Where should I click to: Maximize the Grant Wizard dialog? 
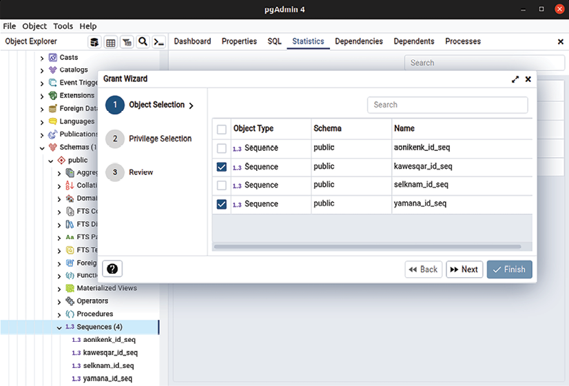click(515, 79)
